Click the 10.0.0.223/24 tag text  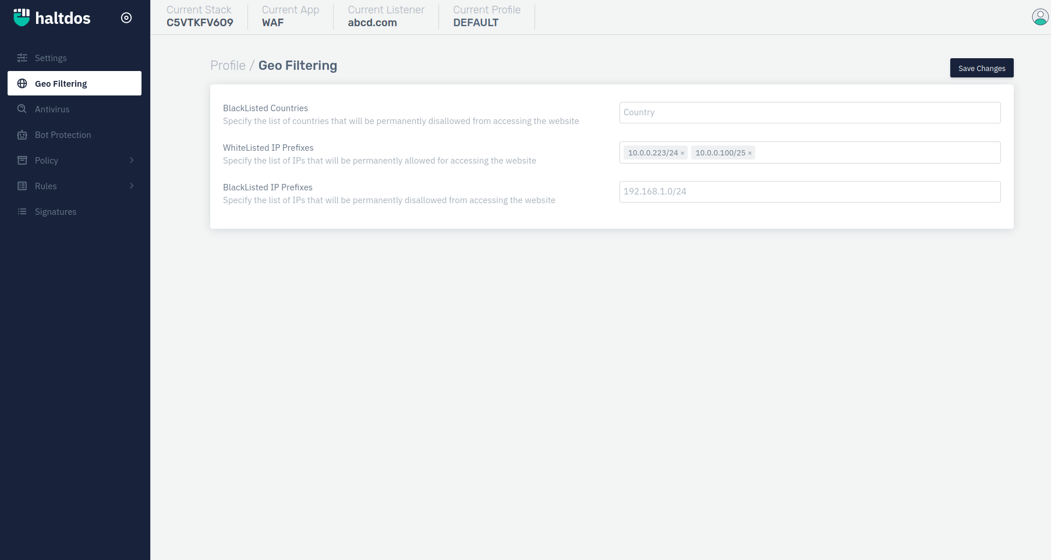[653, 153]
